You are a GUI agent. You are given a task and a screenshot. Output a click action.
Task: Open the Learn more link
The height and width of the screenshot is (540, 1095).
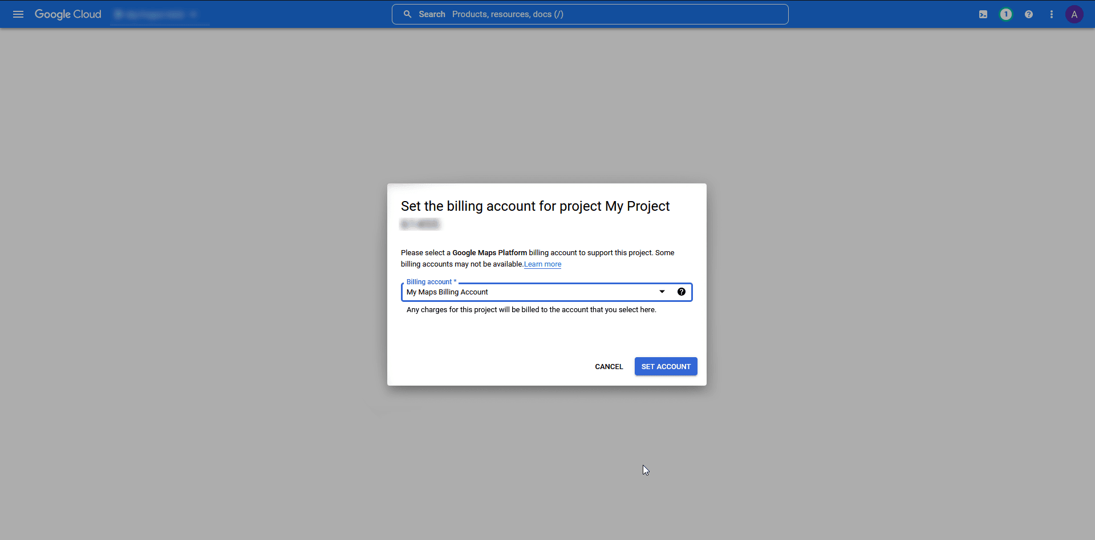[542, 264]
